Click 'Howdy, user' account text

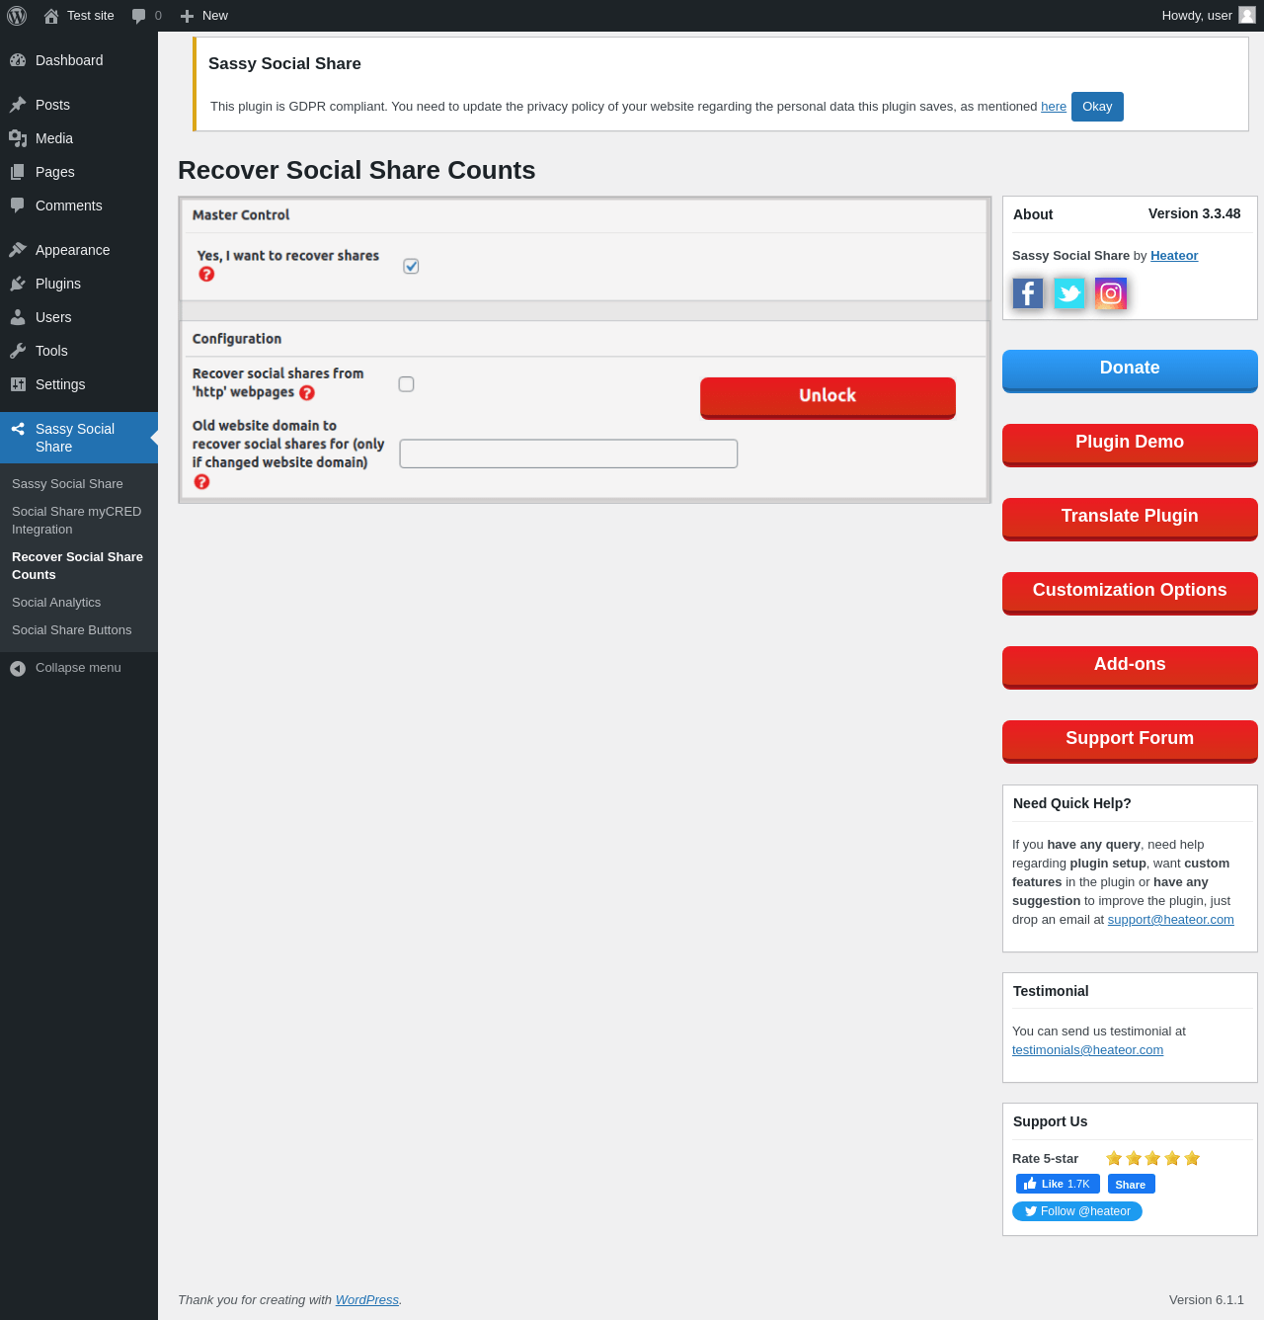click(1197, 16)
